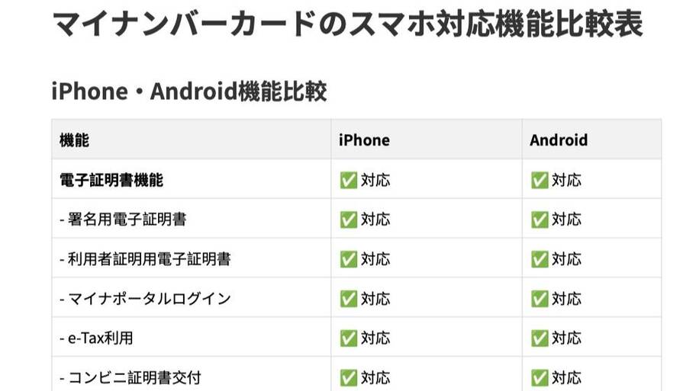Click iPhone check icon for e-Tax利用
The height and width of the screenshot is (391, 696).
click(x=349, y=338)
